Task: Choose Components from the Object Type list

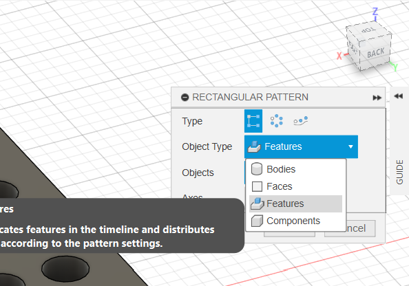Action: 295,221
